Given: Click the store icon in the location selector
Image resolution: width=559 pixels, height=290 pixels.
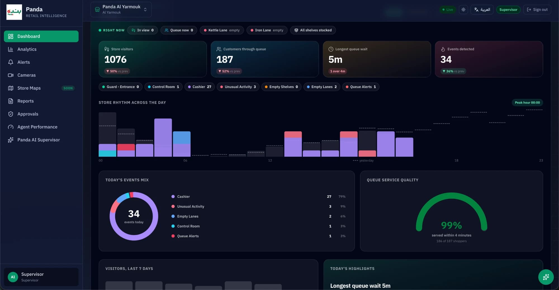Looking at the screenshot, I should 97,9.
